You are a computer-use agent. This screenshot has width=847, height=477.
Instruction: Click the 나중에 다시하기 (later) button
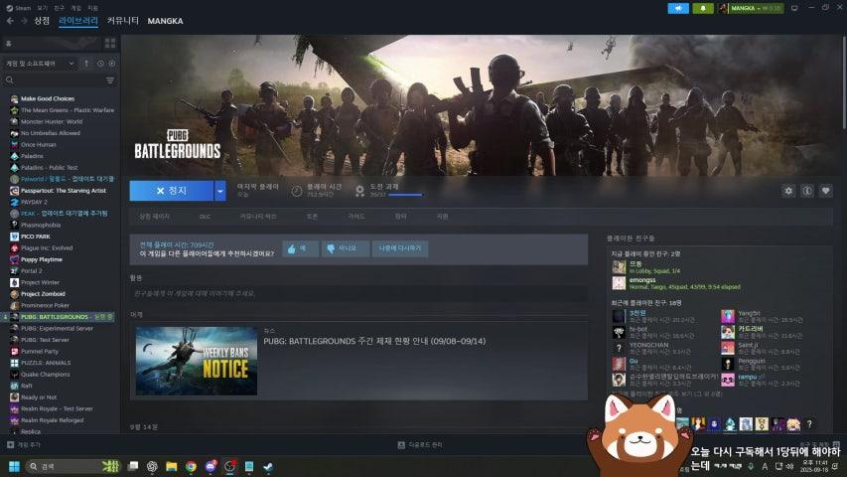click(400, 248)
